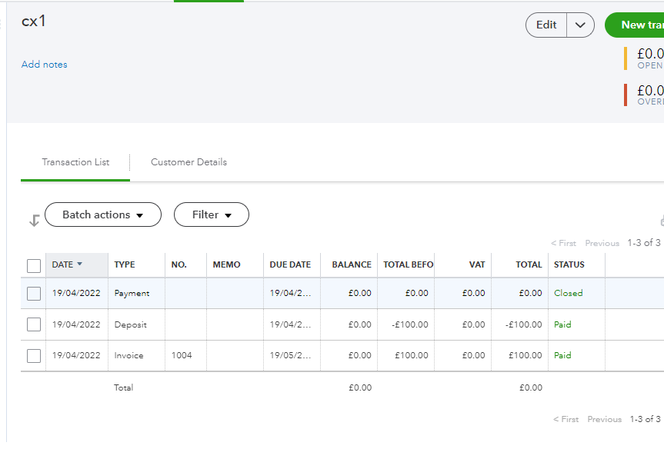The image size is (664, 449).
Task: Toggle the select-all transactions checkbox
Action: pyautogui.click(x=34, y=265)
